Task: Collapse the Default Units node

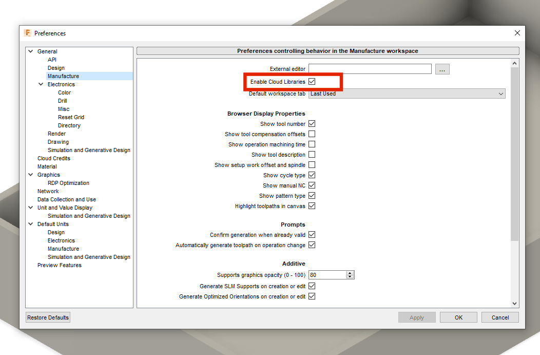Action: (x=31, y=224)
